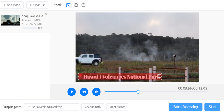Click the 00:03:55/00:12:03 time display

tap(193, 88)
